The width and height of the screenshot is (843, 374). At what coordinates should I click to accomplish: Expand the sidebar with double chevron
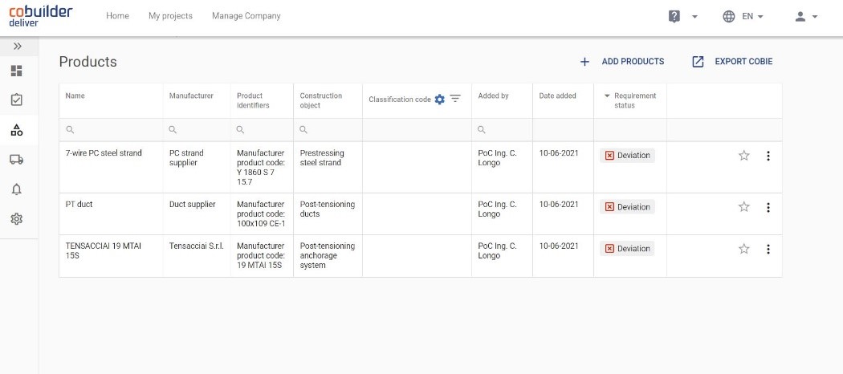pyautogui.click(x=18, y=47)
